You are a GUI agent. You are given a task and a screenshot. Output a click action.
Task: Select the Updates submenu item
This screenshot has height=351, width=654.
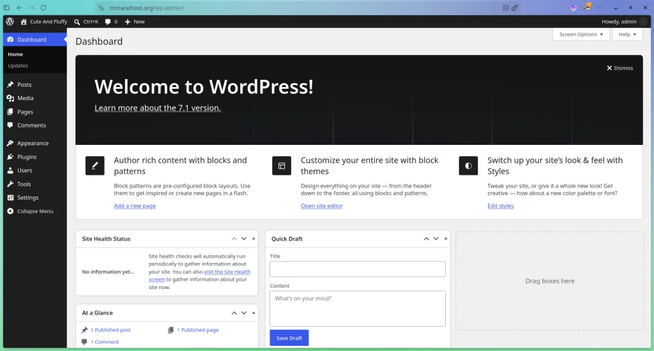pos(18,66)
